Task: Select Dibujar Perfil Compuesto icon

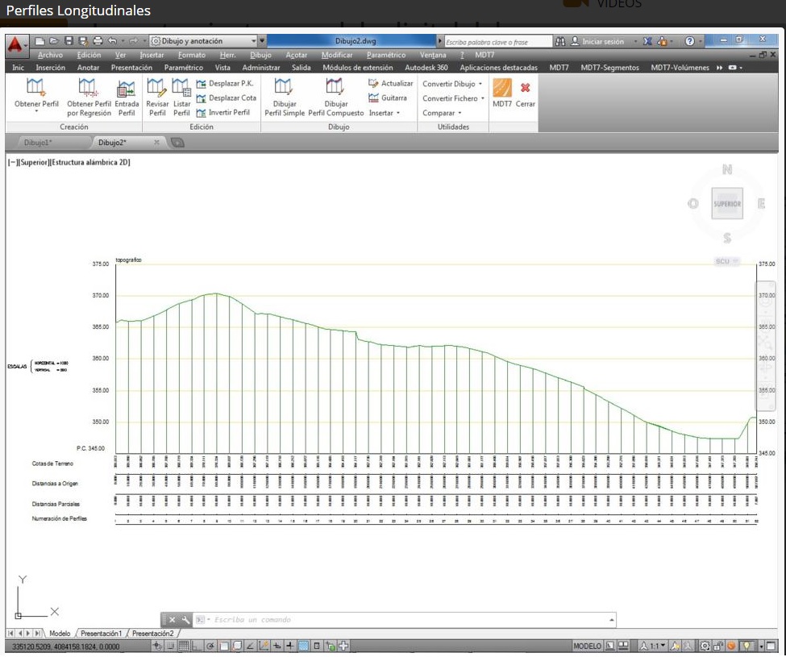Action: (x=335, y=89)
